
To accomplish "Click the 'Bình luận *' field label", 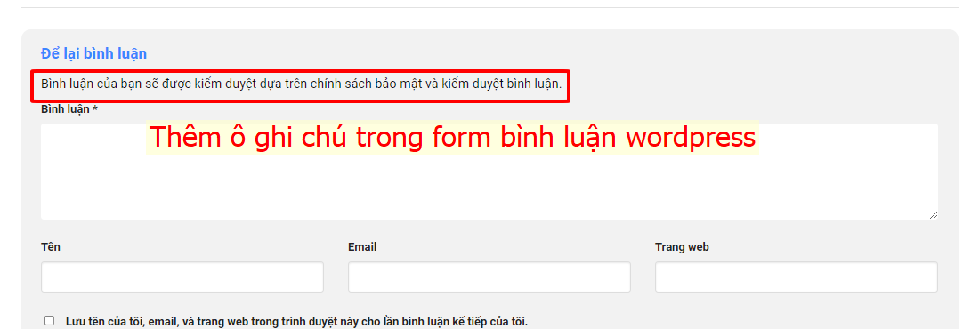I will [x=69, y=109].
